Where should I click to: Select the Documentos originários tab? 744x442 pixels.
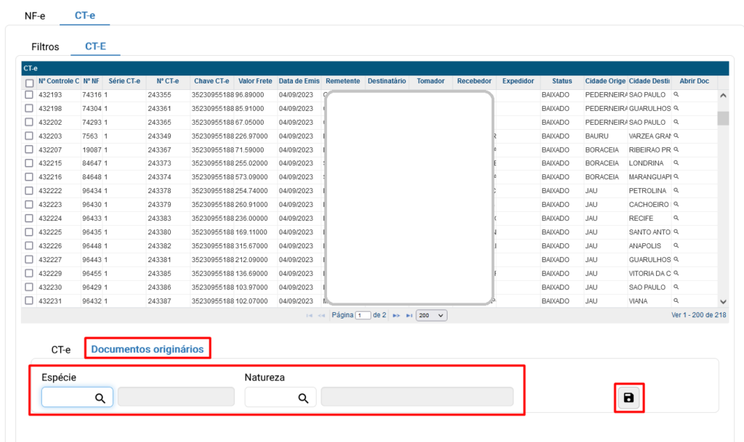point(147,349)
